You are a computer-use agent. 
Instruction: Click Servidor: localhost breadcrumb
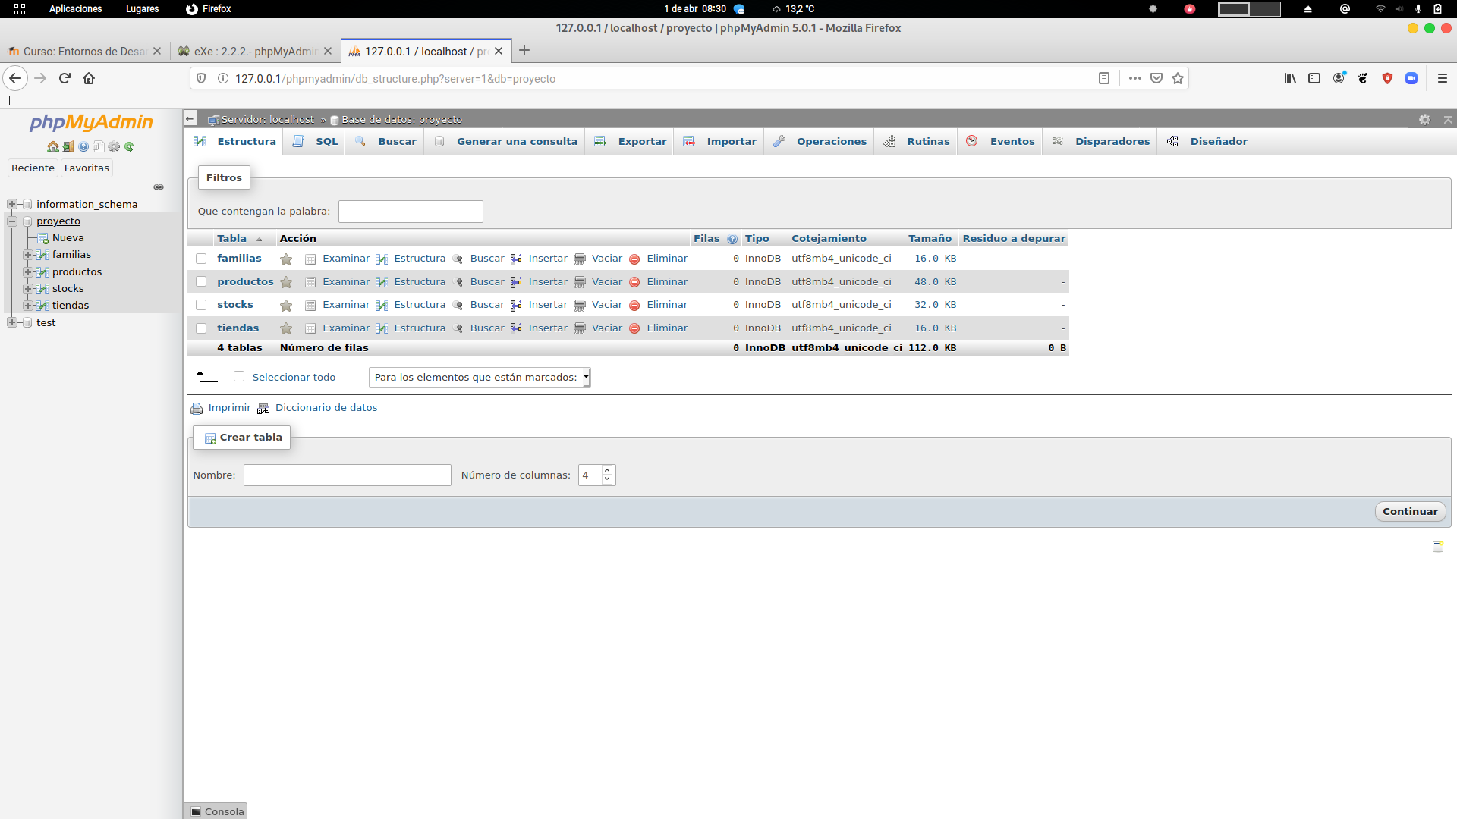pos(267,120)
